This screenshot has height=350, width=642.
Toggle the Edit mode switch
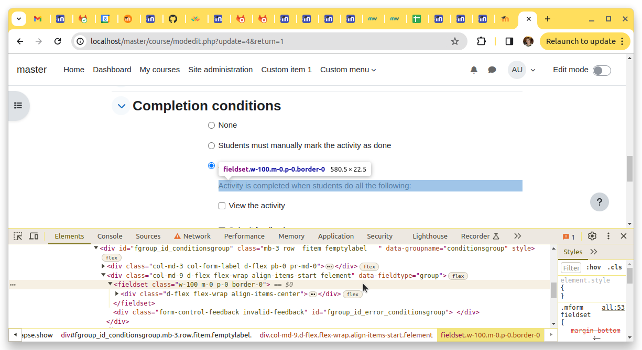602,70
